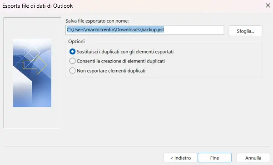Cancel the export with Annulla
This screenshot has width=273, height=165.
tap(253, 158)
